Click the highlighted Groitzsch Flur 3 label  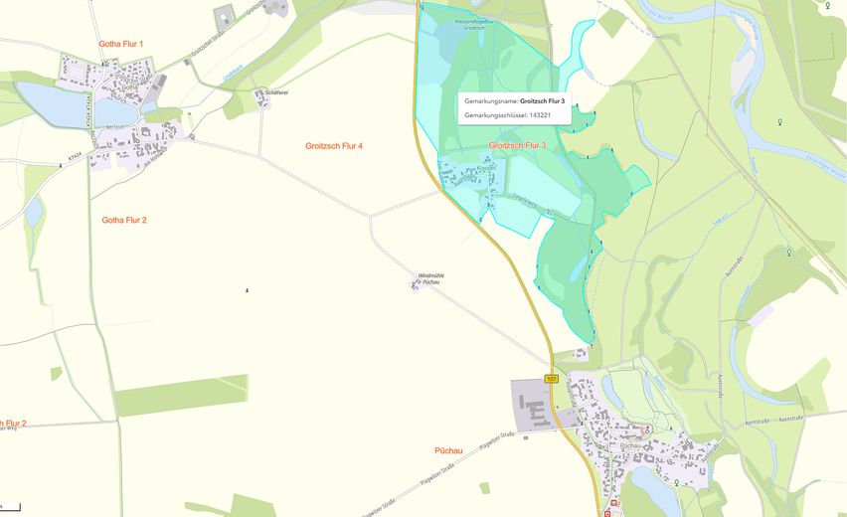pyautogui.click(x=517, y=145)
